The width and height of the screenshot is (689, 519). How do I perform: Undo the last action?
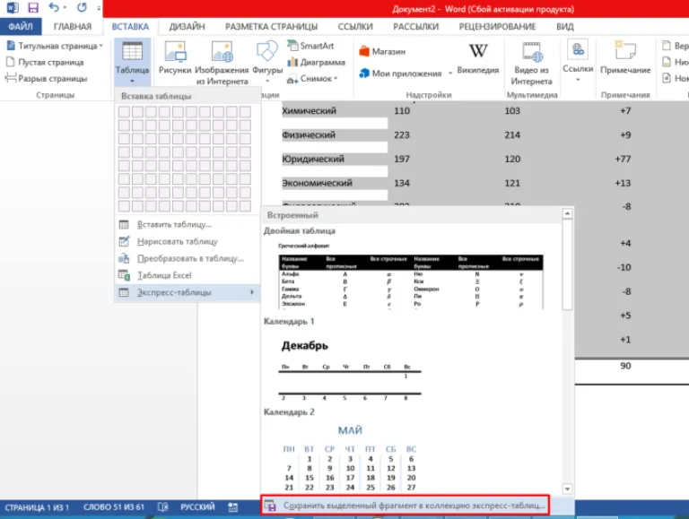pos(54,7)
